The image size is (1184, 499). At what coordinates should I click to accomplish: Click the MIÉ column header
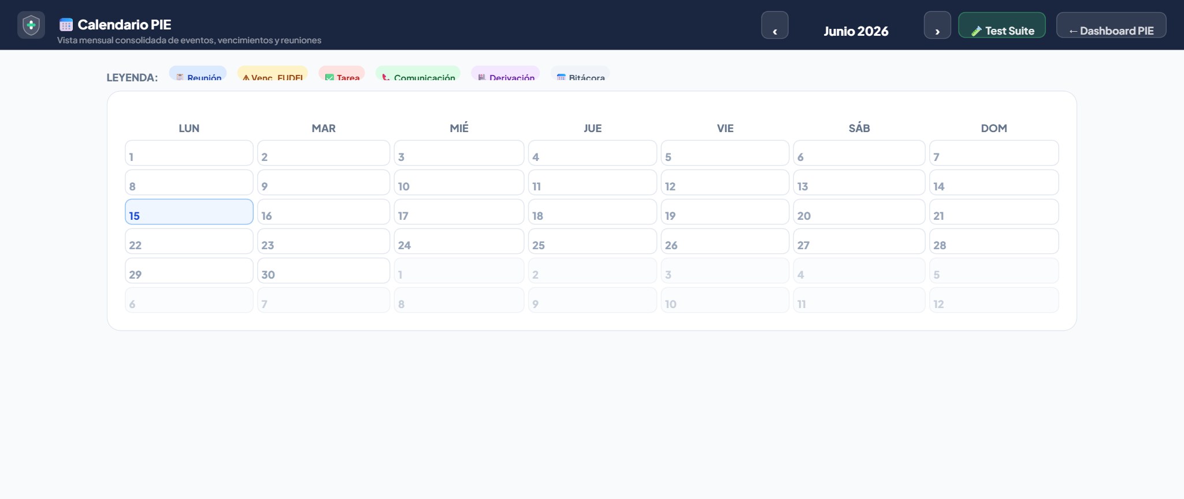point(459,128)
